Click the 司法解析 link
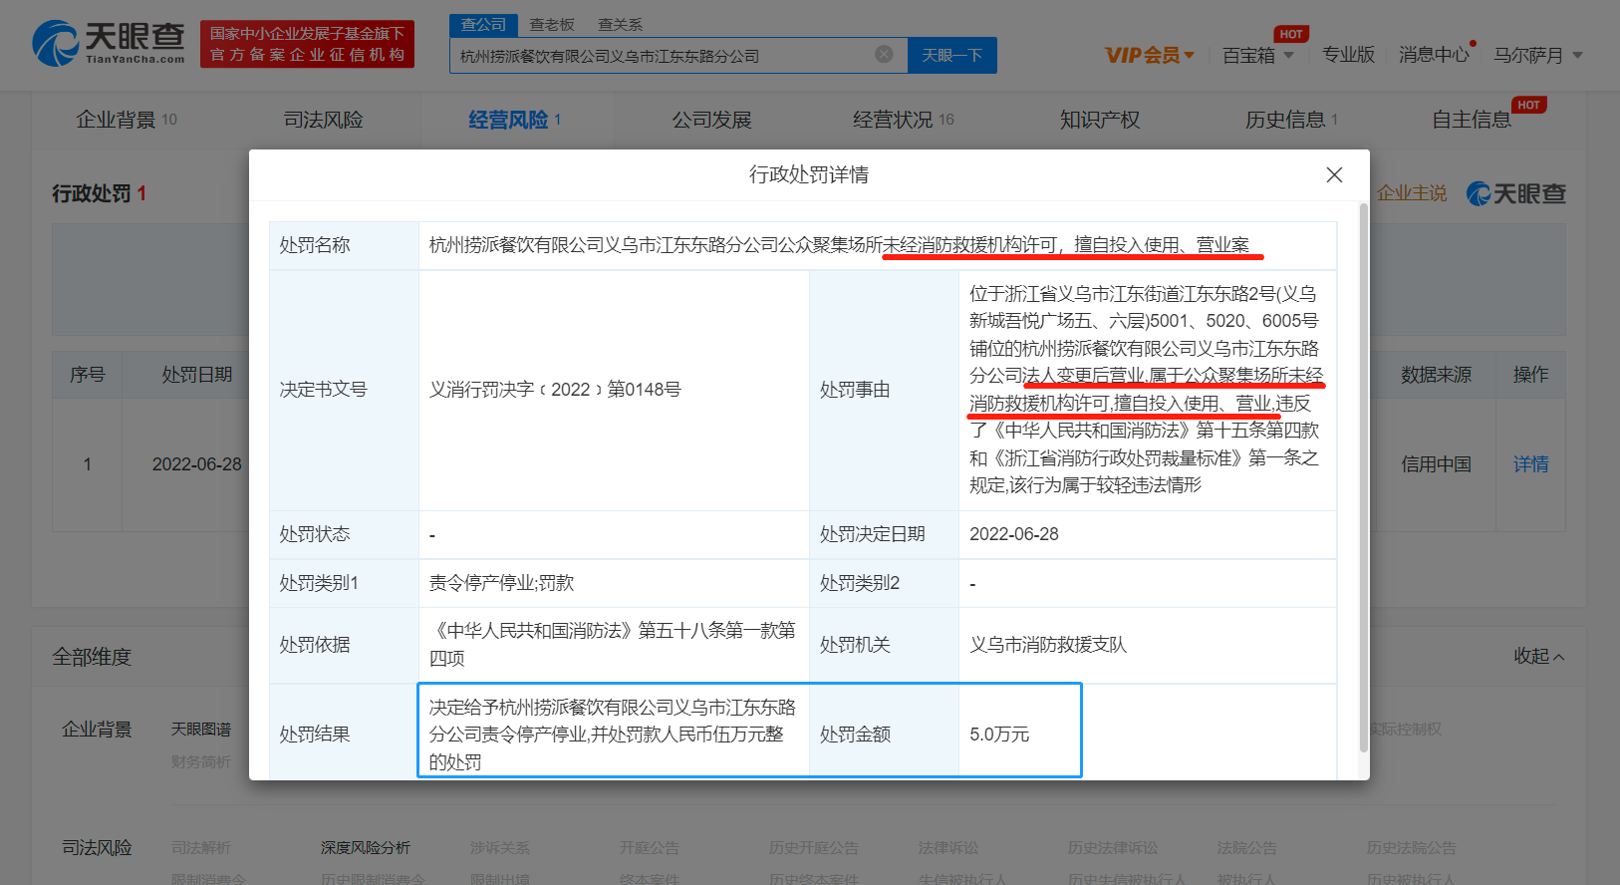Viewport: 1620px width, 885px height. tap(201, 848)
